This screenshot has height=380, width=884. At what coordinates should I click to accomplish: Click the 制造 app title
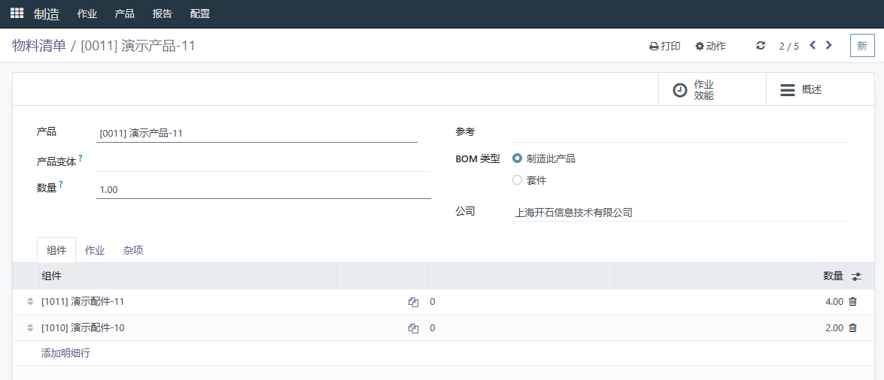(x=47, y=14)
